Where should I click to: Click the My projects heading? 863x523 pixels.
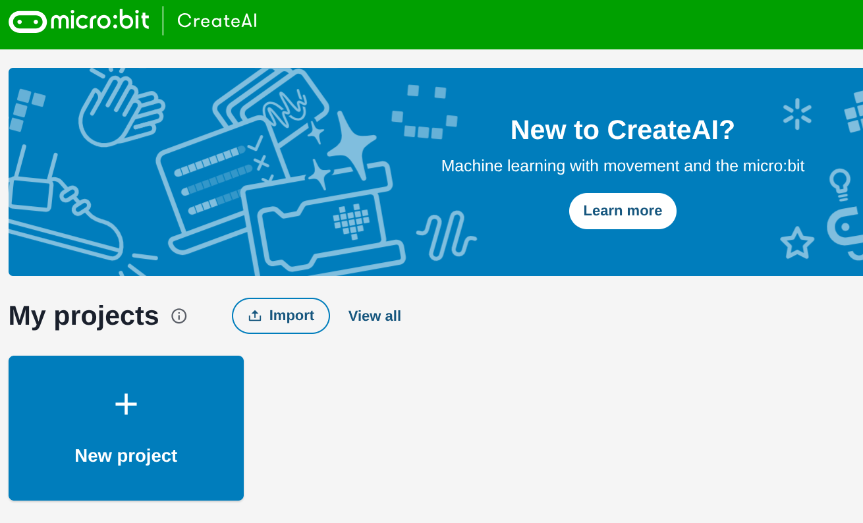coord(84,316)
